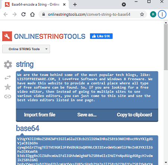Swap input and output with arrows icon
Image resolution: width=168 pixels, height=165 pixels.
click(8, 77)
